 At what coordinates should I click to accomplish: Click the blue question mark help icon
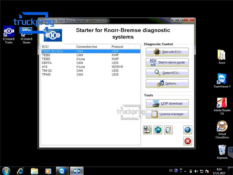188,130
